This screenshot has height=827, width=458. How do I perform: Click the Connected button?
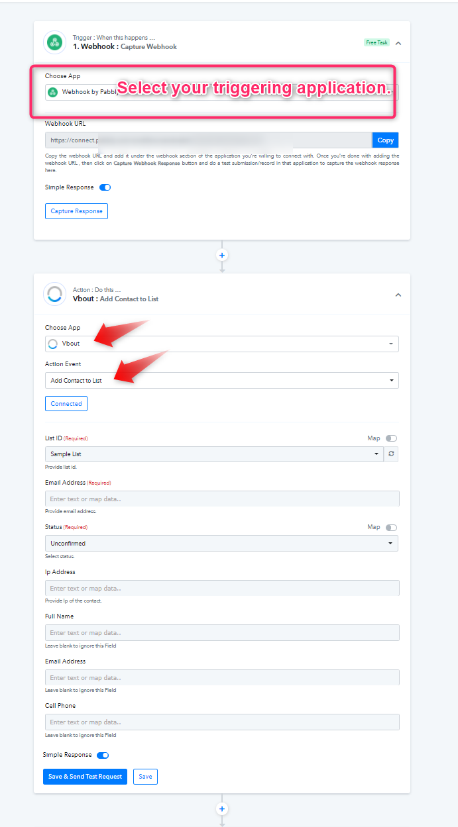66,403
